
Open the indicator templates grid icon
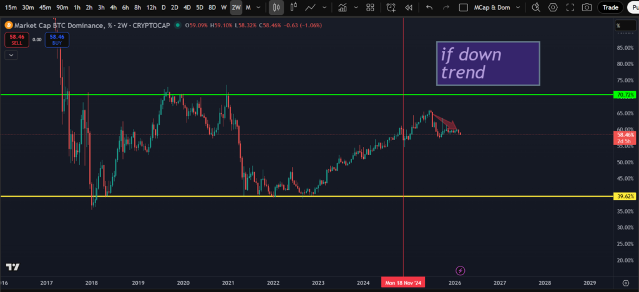371,7
